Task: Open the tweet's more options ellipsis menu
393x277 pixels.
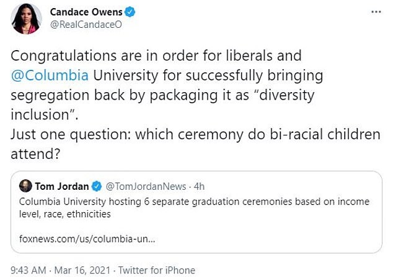Action: [x=376, y=12]
